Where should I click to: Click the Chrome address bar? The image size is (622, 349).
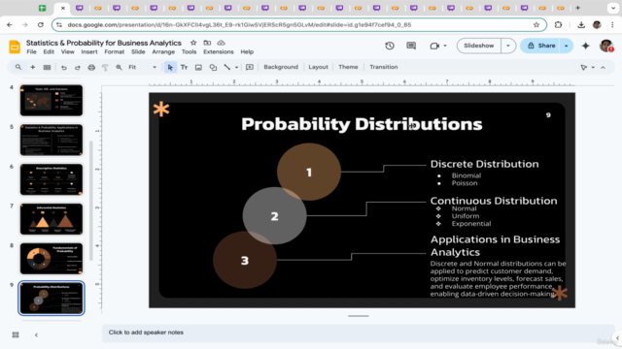point(299,25)
